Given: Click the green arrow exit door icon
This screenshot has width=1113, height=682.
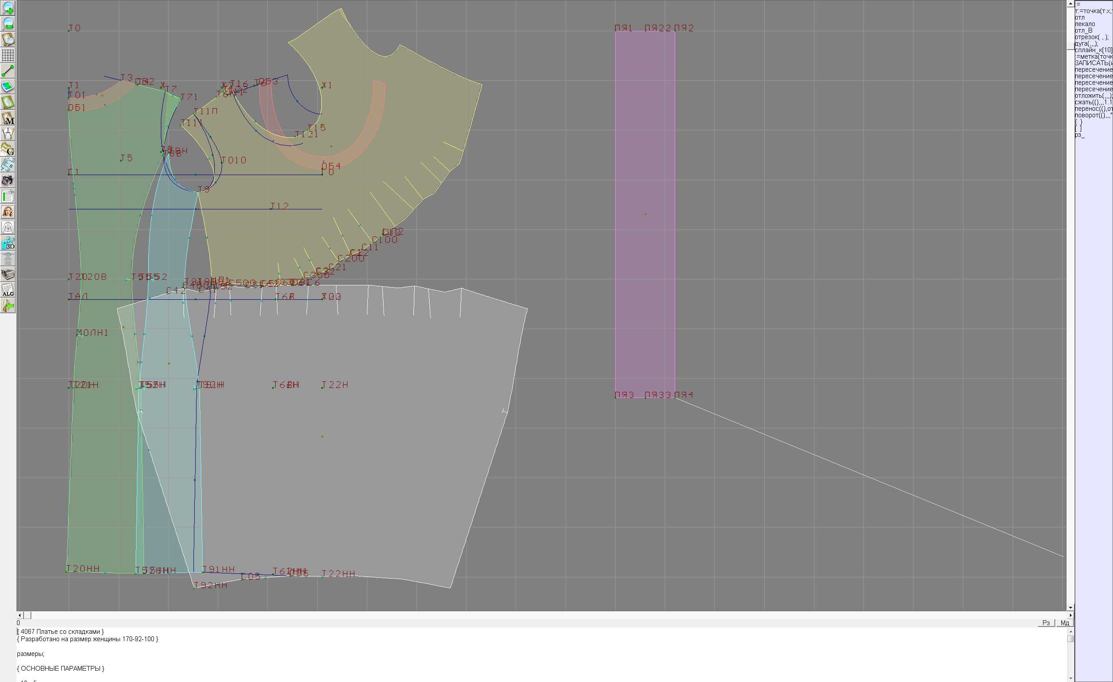Looking at the screenshot, I should click(x=8, y=306).
